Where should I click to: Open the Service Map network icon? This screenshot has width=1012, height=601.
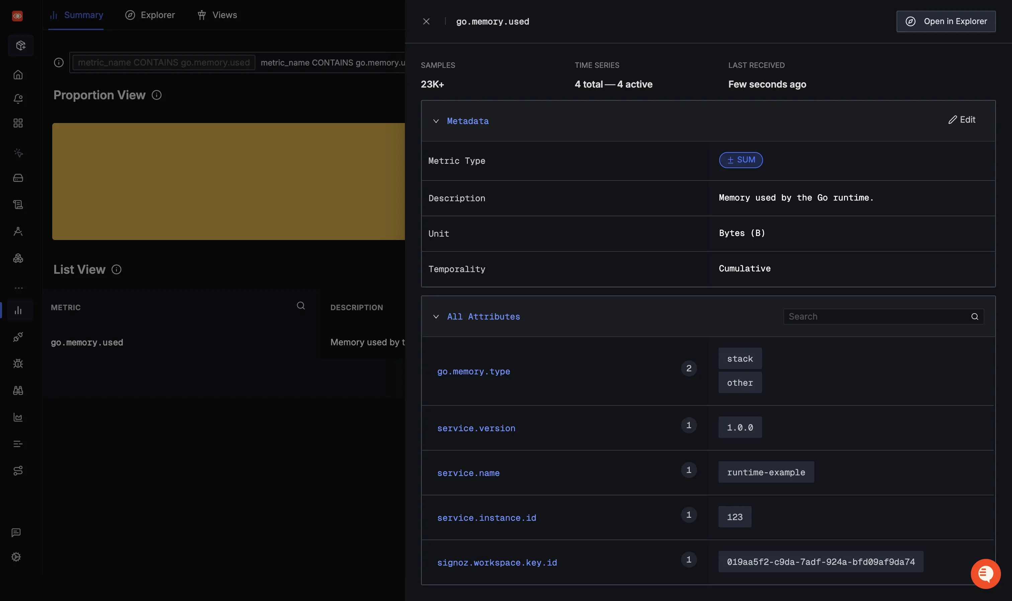(x=18, y=470)
